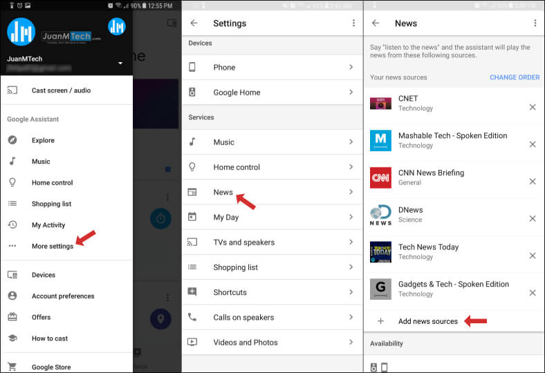The width and height of the screenshot is (545, 373).
Task: Tap the My Day calendar icon
Action: tap(192, 217)
